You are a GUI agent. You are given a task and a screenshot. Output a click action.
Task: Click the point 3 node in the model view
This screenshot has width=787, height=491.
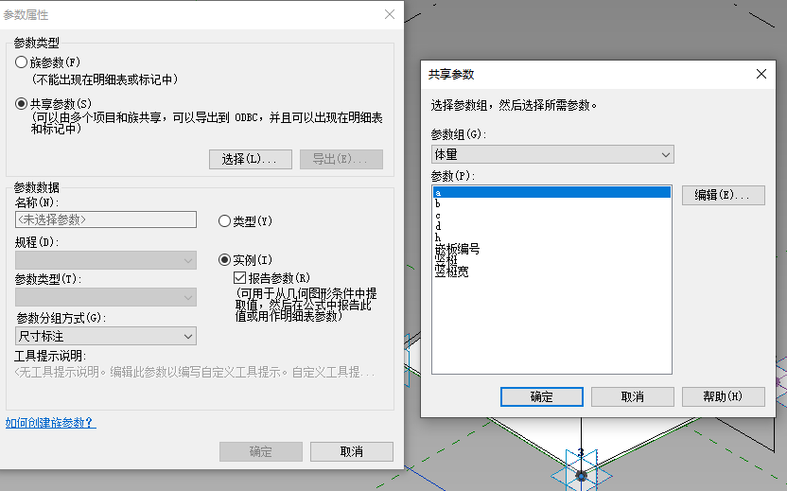coord(581,474)
